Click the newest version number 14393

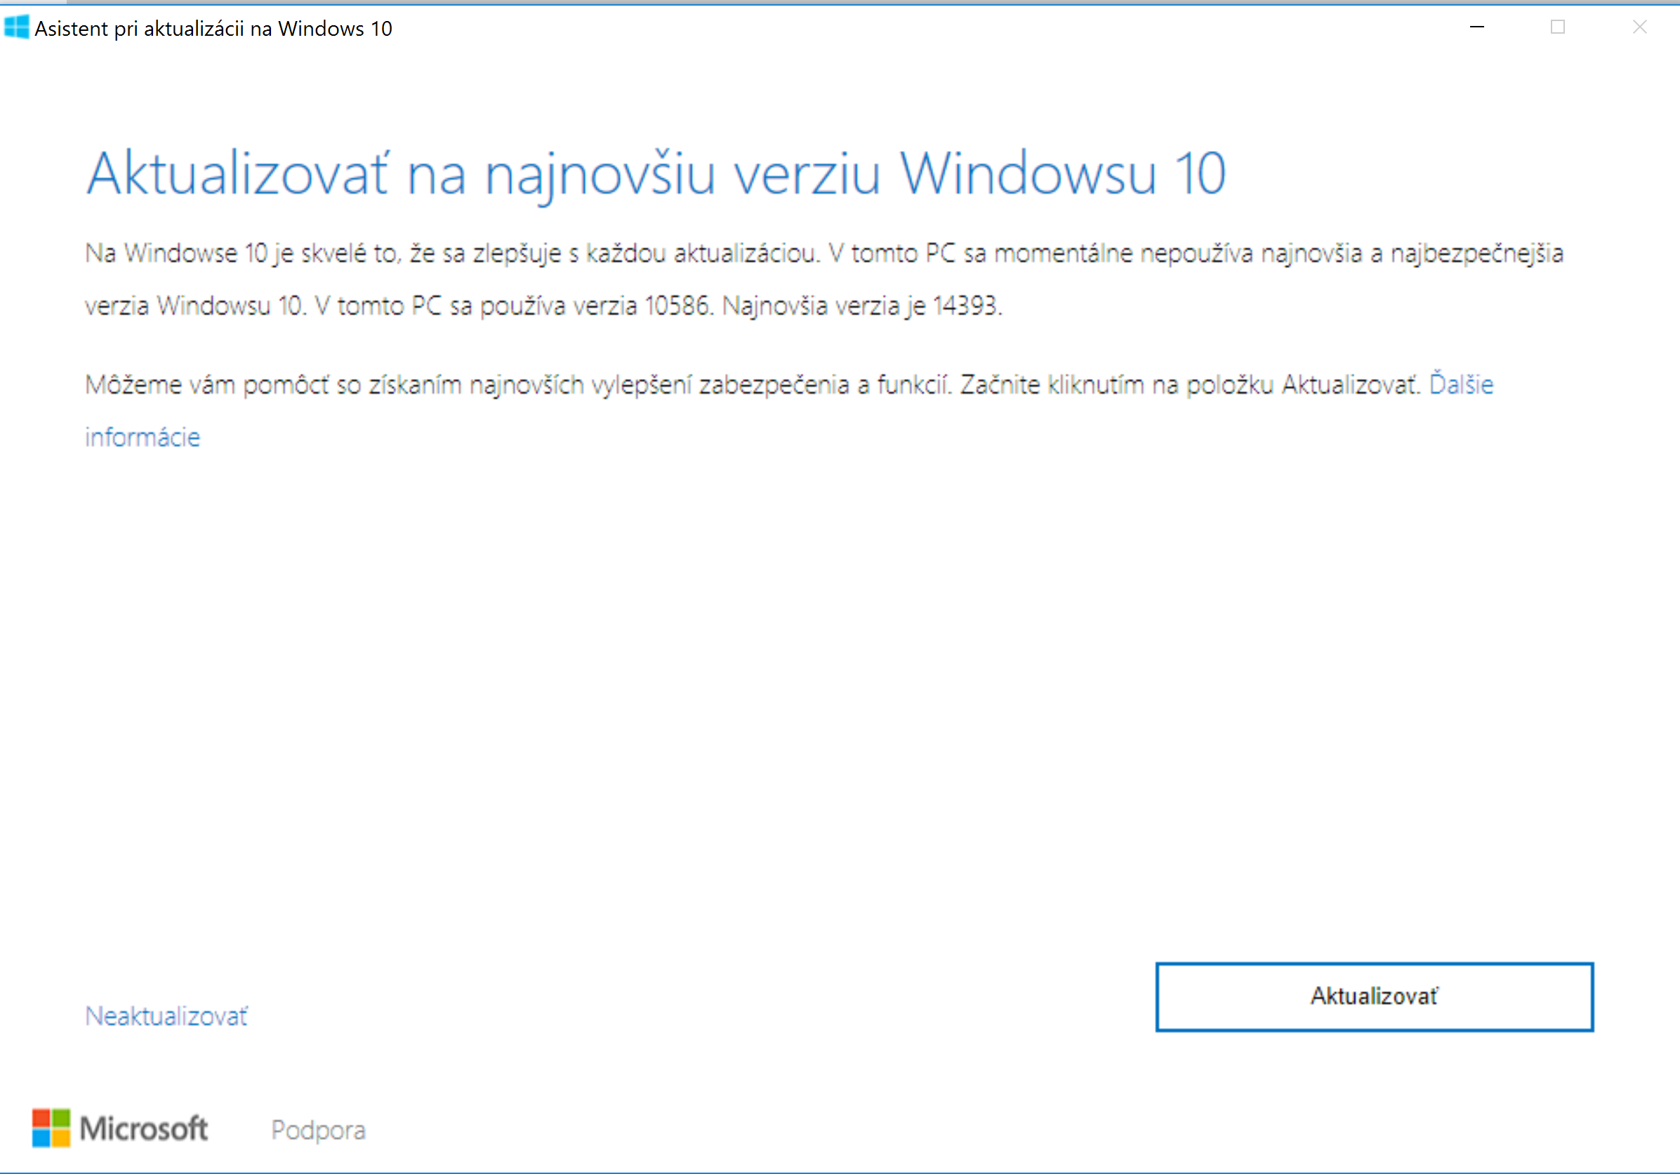tap(965, 305)
